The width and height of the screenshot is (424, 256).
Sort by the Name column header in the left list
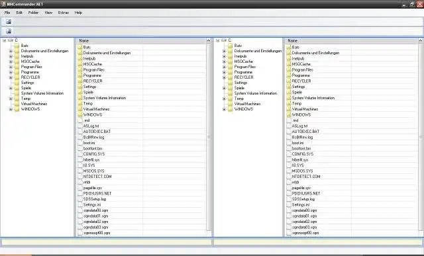pyautogui.click(x=109, y=41)
